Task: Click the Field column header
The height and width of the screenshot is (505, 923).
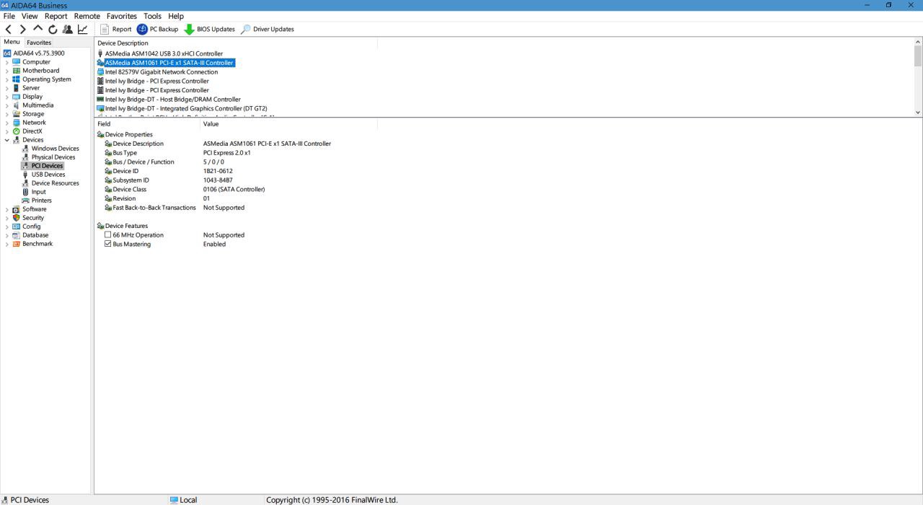Action: (148, 124)
